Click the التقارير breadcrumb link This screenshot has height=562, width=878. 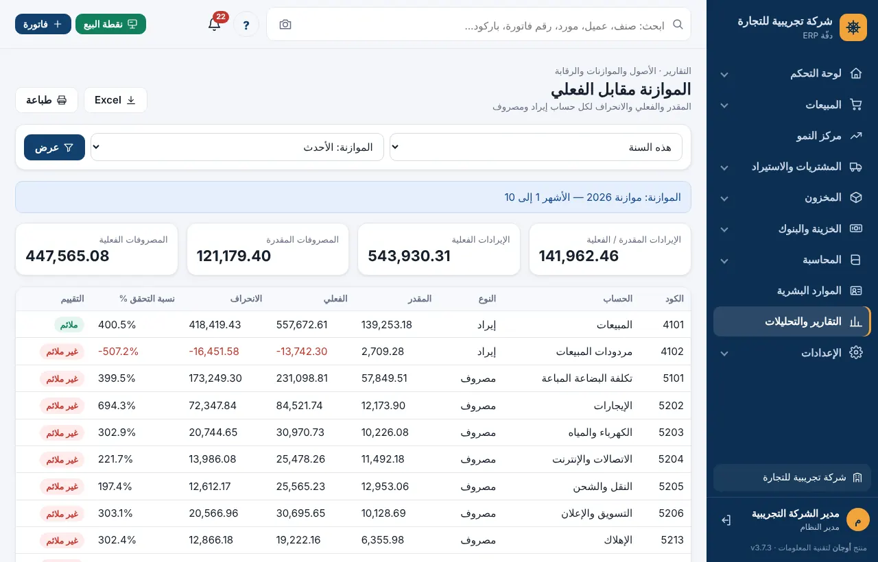(x=678, y=71)
